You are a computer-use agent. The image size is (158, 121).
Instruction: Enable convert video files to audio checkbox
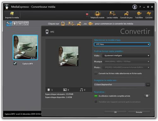[x=96, y=73]
